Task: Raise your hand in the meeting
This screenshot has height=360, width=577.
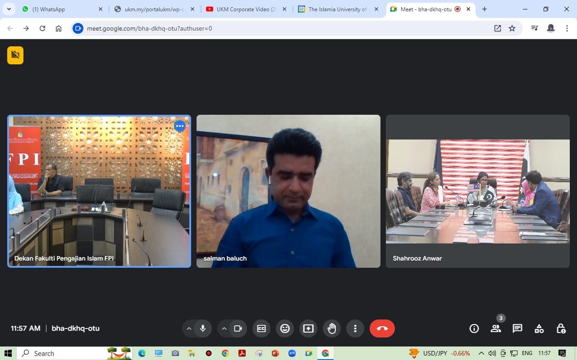Action: (x=332, y=328)
